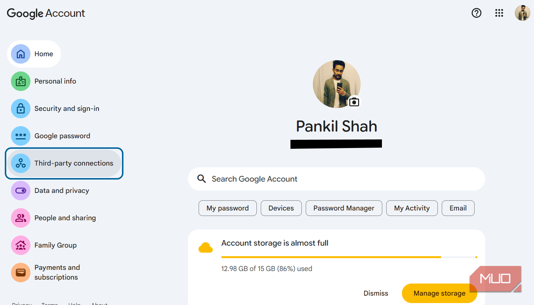
Task: Click the People and sharing icon
Action: [x=21, y=218]
